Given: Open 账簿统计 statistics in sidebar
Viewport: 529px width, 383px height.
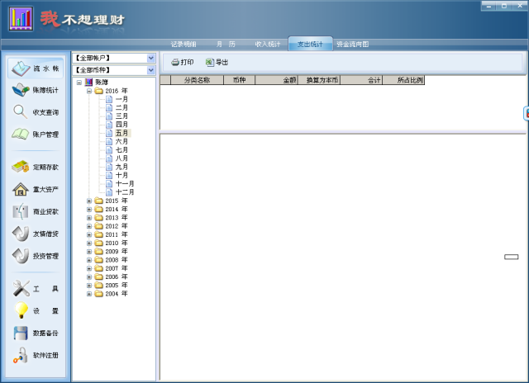Looking at the screenshot, I should [35, 90].
